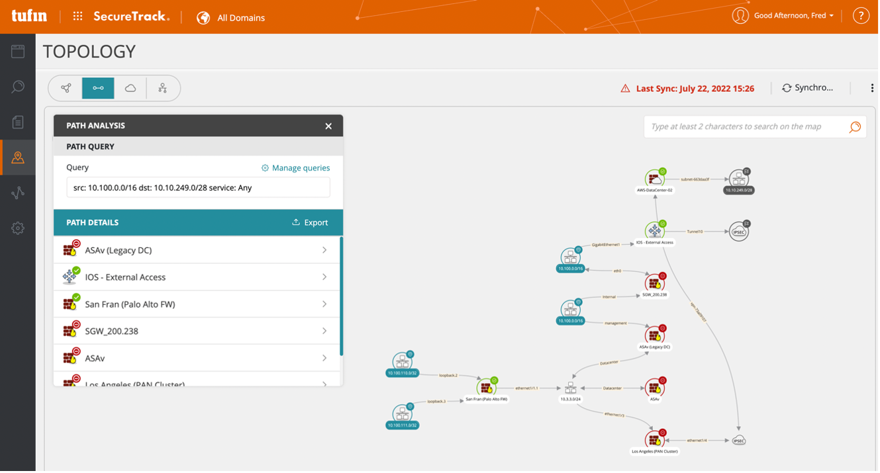Select the IPSEC node linked by Tunnel10
The height and width of the screenshot is (473, 880).
pos(739,231)
